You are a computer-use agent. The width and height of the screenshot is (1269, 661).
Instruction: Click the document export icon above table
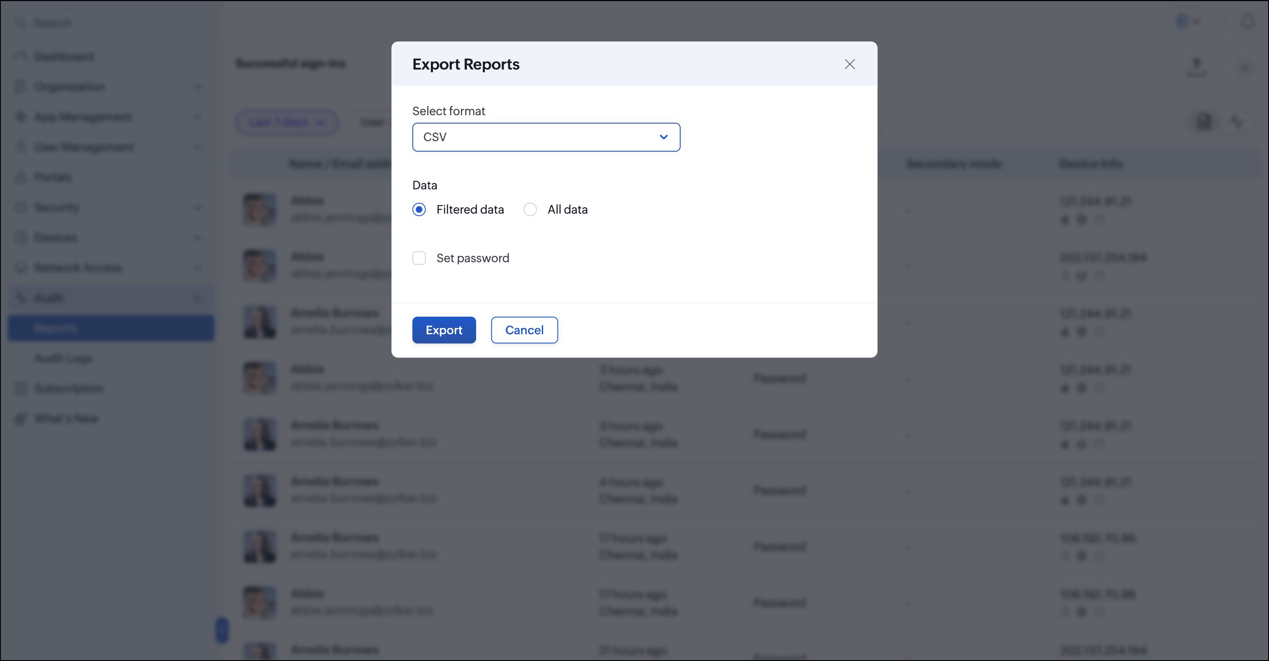click(x=1204, y=121)
